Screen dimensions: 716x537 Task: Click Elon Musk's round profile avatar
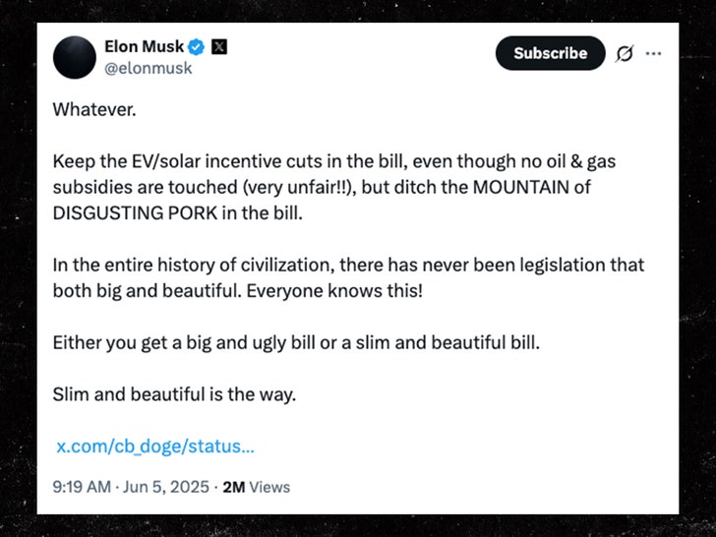pos(76,57)
